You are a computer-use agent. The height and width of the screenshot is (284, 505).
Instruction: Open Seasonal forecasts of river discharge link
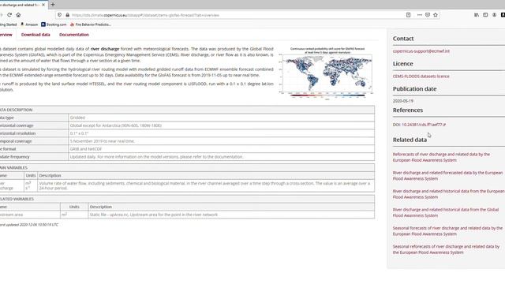click(x=447, y=231)
